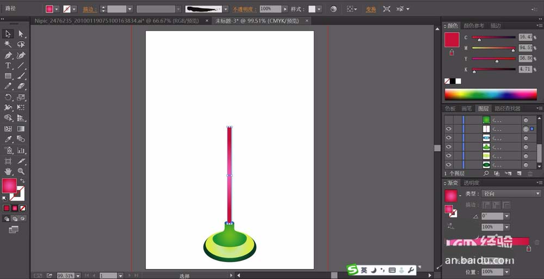
Task: Select the Line Segment tool
Action: 21,65
